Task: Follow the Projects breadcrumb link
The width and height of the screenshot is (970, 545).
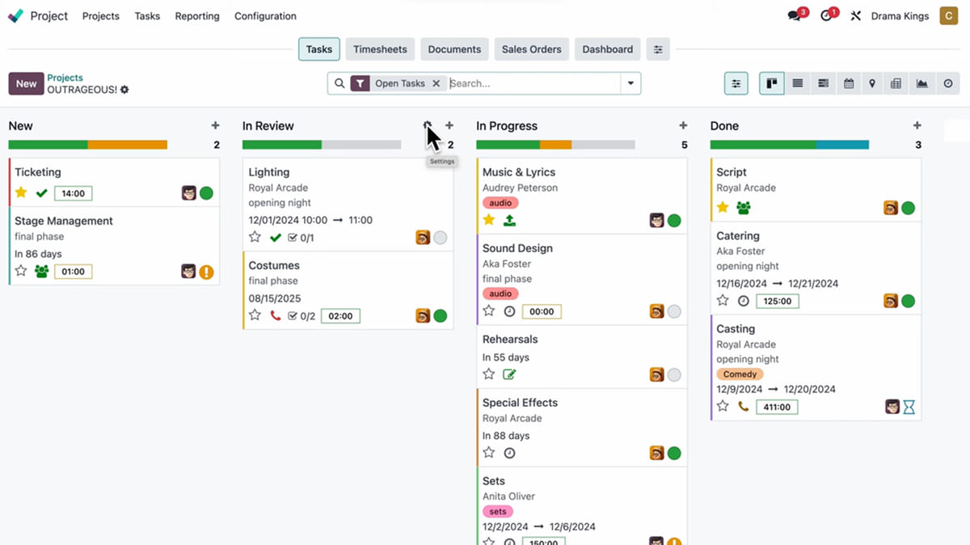Action: pos(65,78)
